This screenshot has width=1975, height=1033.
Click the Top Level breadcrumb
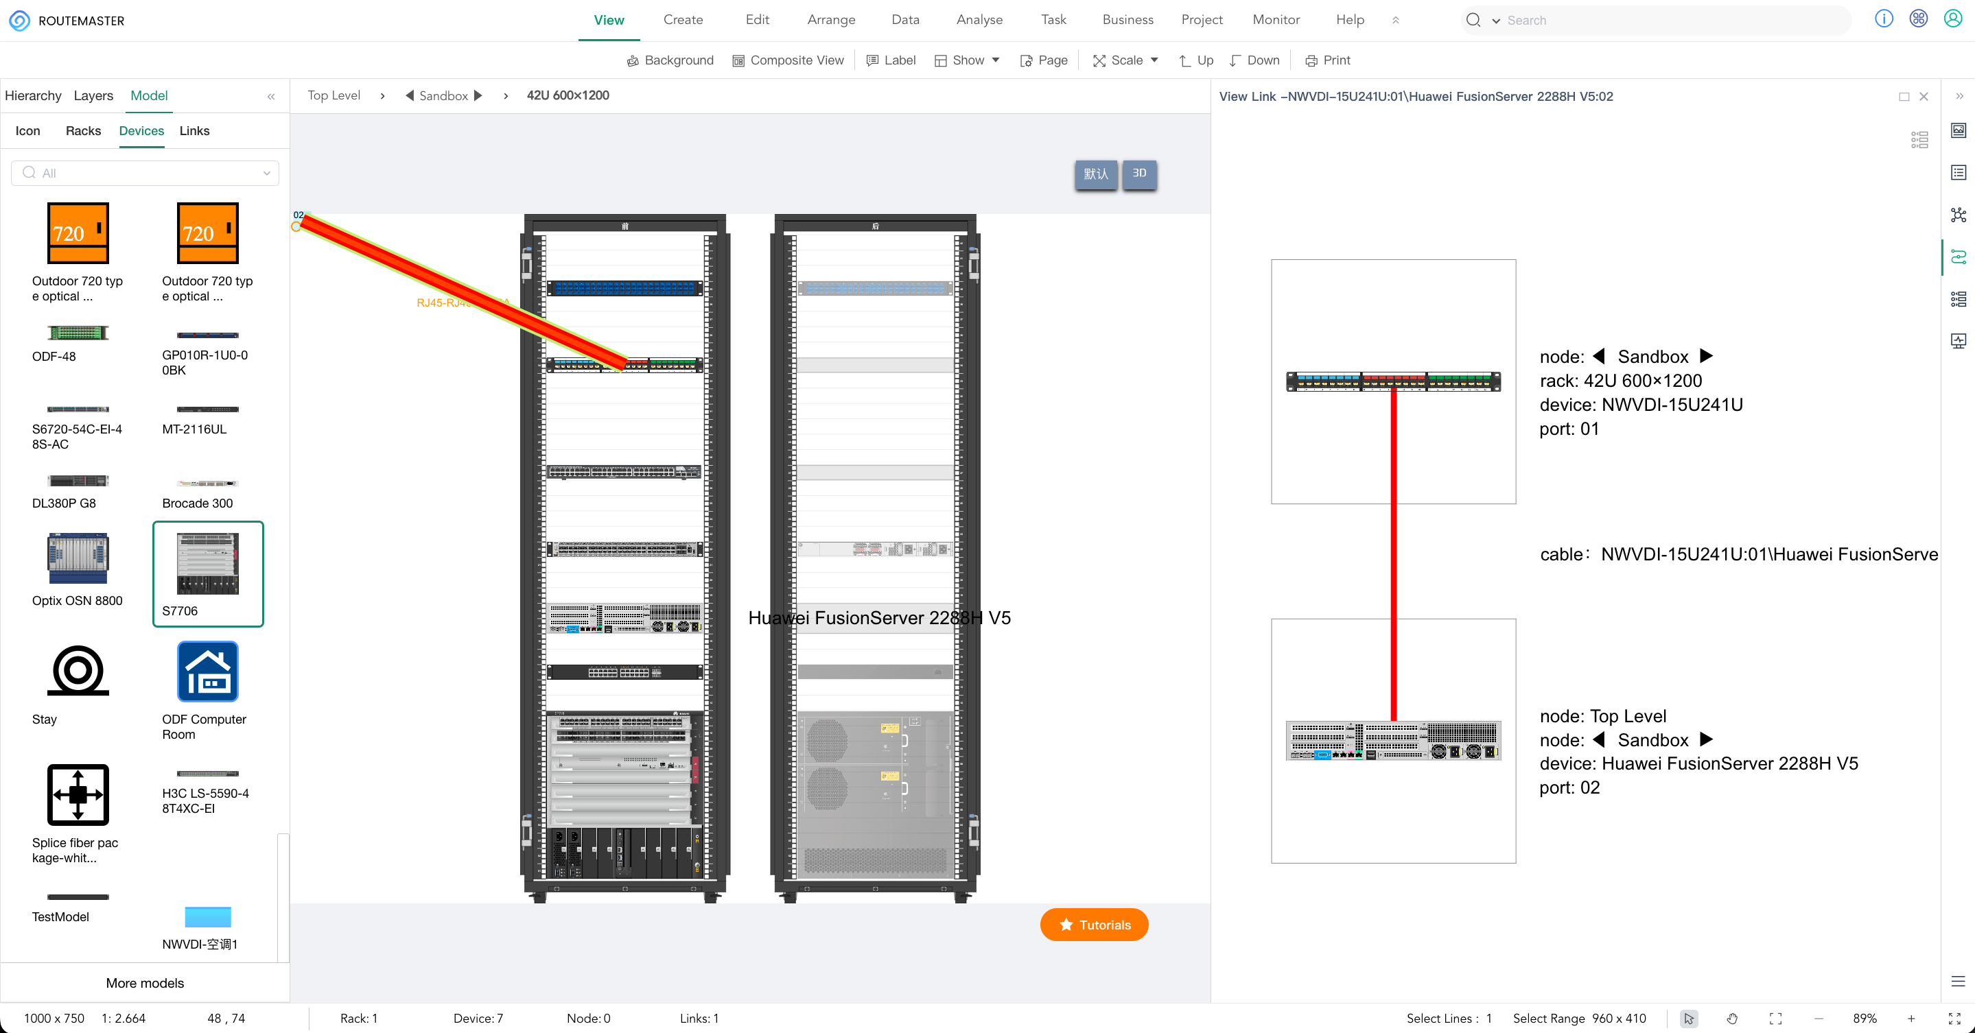click(334, 96)
